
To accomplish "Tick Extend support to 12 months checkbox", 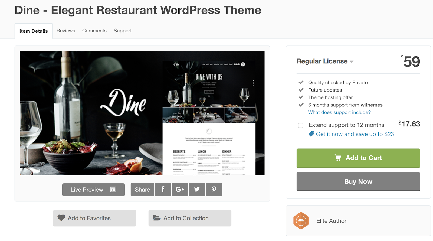I will tap(301, 125).
